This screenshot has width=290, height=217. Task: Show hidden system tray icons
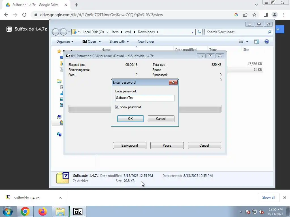point(241,212)
